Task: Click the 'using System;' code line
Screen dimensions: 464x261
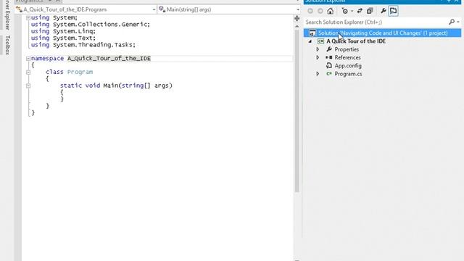Action: click(x=54, y=17)
